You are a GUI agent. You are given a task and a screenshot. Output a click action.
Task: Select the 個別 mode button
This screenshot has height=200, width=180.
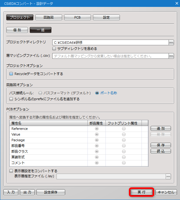[17, 30]
